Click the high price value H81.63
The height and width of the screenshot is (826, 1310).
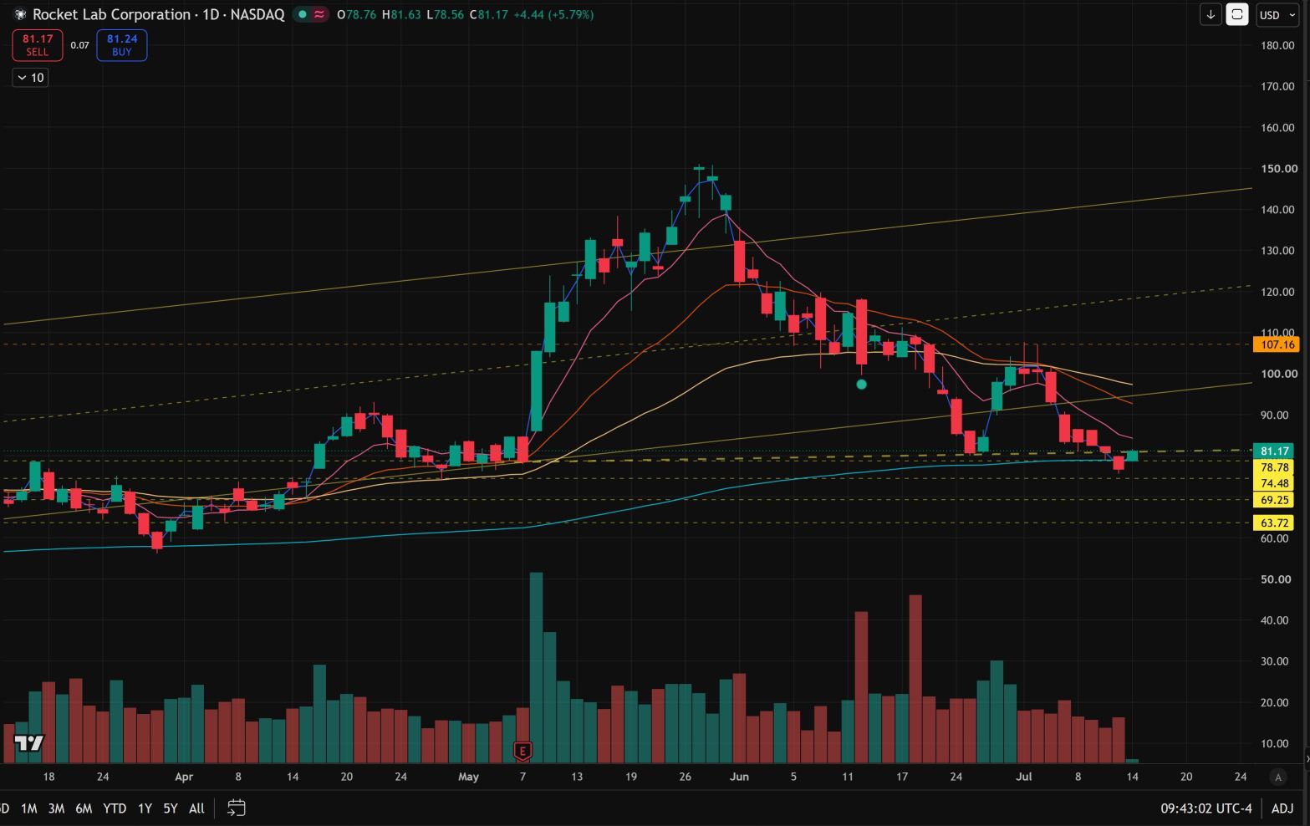click(x=401, y=14)
